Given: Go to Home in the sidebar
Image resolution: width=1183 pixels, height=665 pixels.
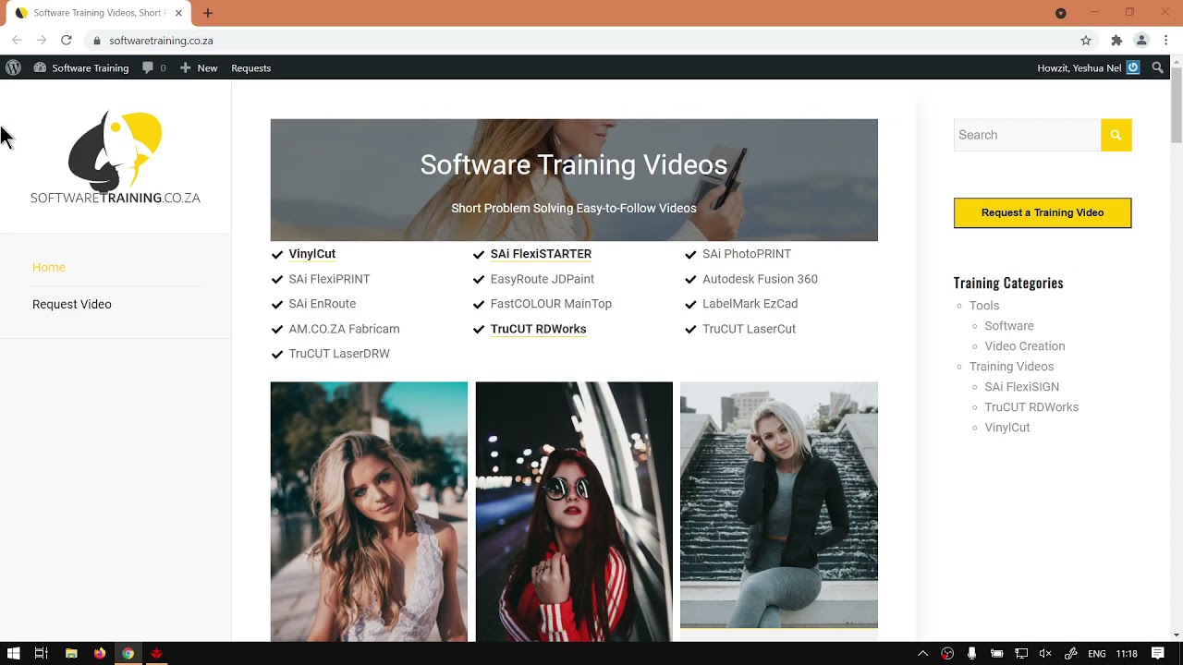Looking at the screenshot, I should 49,267.
